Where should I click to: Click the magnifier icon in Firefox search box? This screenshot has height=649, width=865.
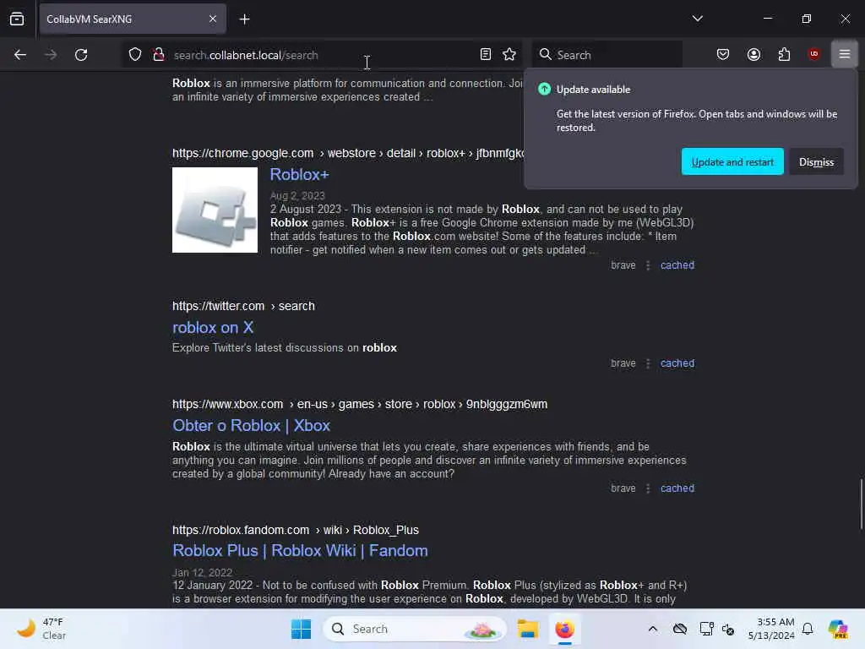545,54
